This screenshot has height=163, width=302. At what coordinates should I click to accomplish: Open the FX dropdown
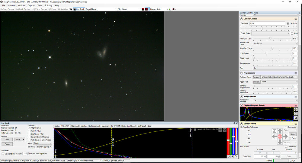pos(140,9)
